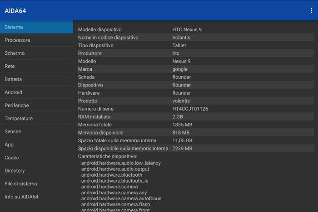Screen dimensions: 318x212
Task: Select the Prodotto label
Action: pos(88,101)
